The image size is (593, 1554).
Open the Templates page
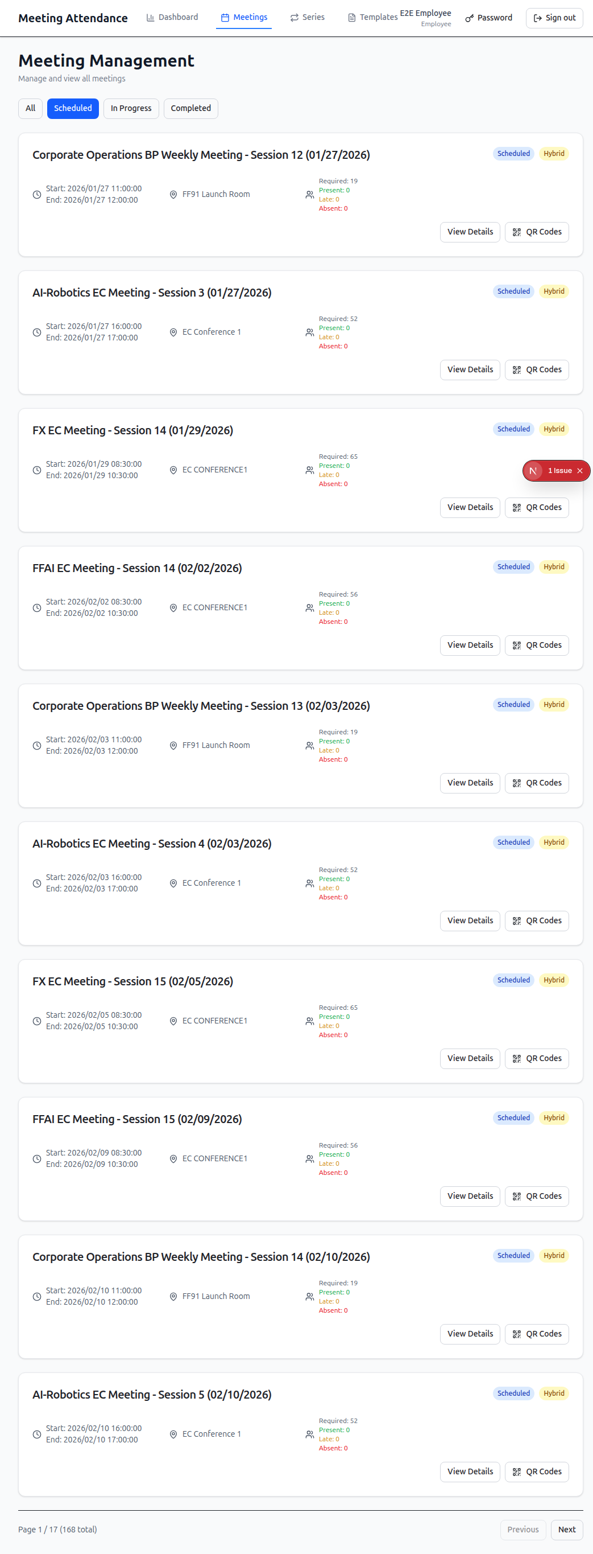pos(372,18)
